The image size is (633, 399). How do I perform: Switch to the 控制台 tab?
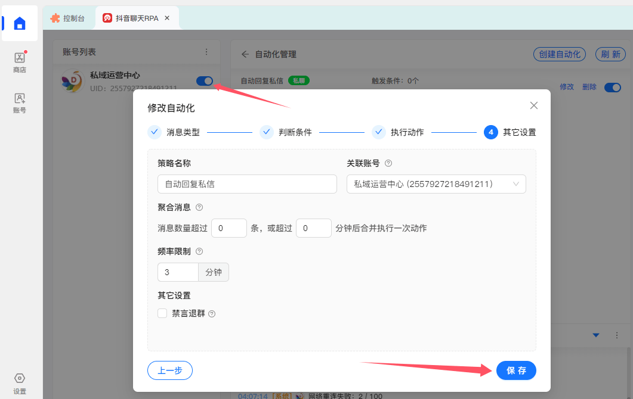[x=68, y=18]
